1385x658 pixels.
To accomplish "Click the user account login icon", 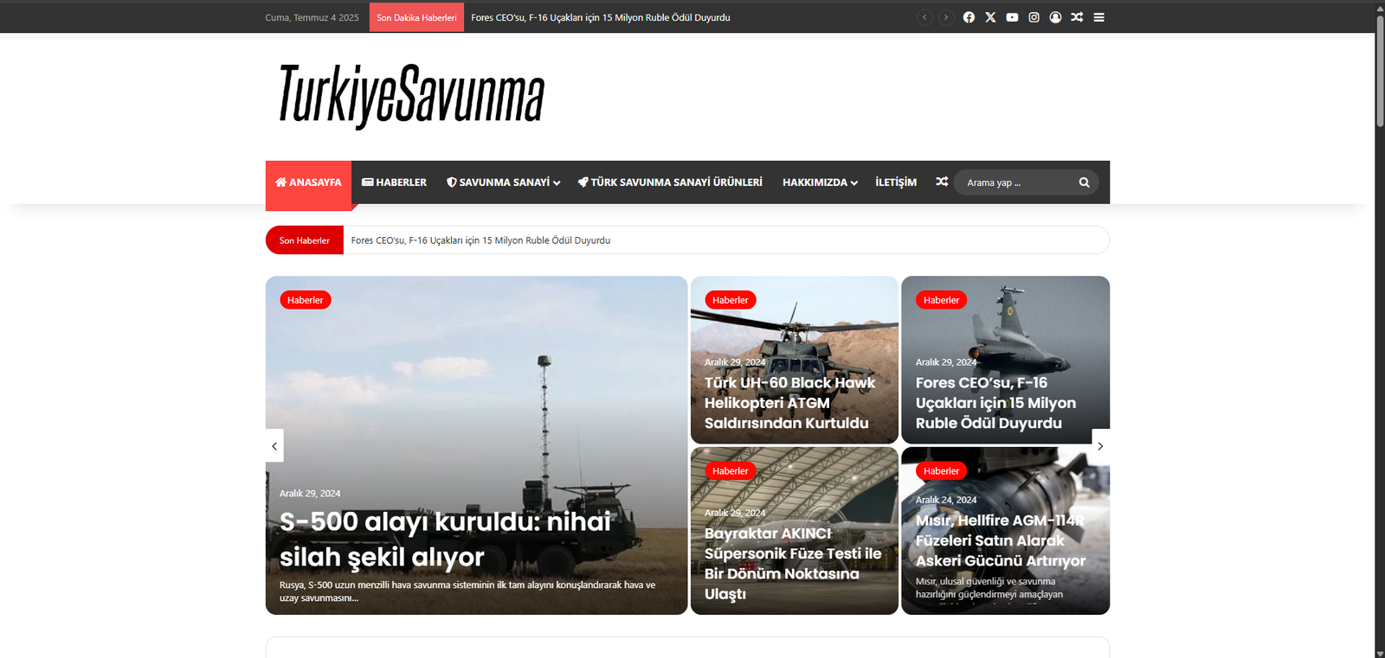I will pos(1055,17).
